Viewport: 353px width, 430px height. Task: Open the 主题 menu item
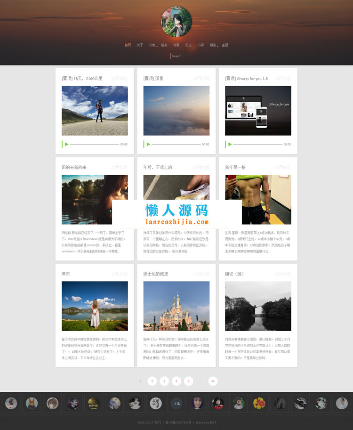click(225, 45)
